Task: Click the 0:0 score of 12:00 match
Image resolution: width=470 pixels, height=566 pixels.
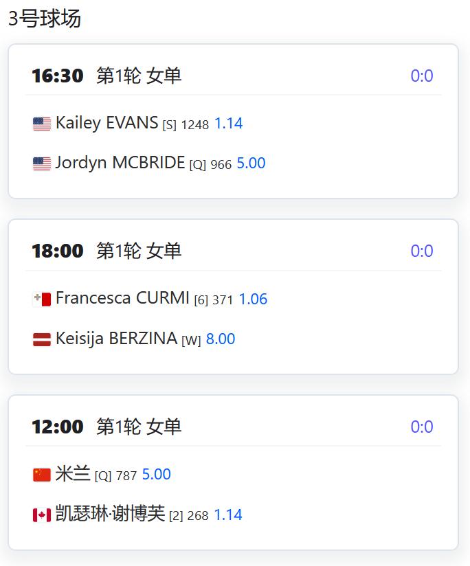Action: [x=421, y=427]
